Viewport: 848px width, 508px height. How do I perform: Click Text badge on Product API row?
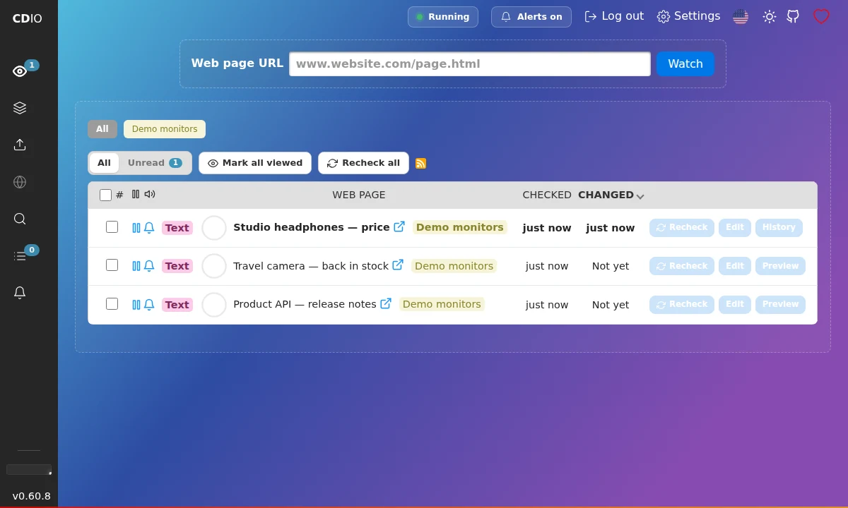(x=177, y=305)
